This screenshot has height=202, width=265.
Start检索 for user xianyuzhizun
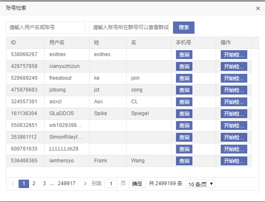pyautogui.click(x=233, y=66)
